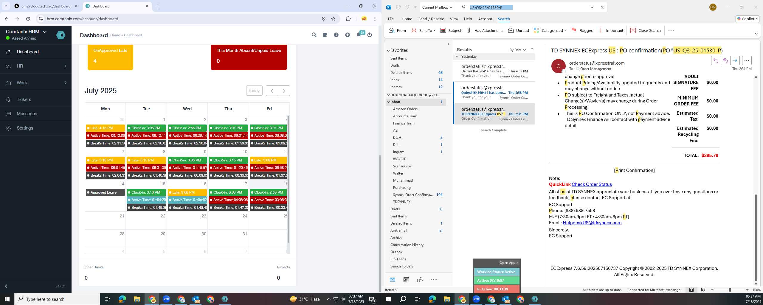The width and height of the screenshot is (763, 305).
Task: Expand the HR menu in HRM sidebar
Action: click(x=36, y=66)
